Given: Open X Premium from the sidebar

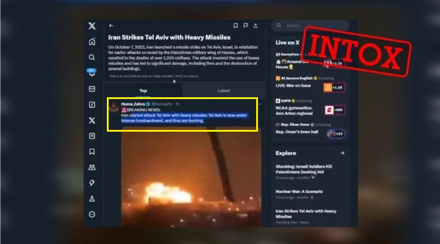Looking at the screenshot, I should coord(92,121).
